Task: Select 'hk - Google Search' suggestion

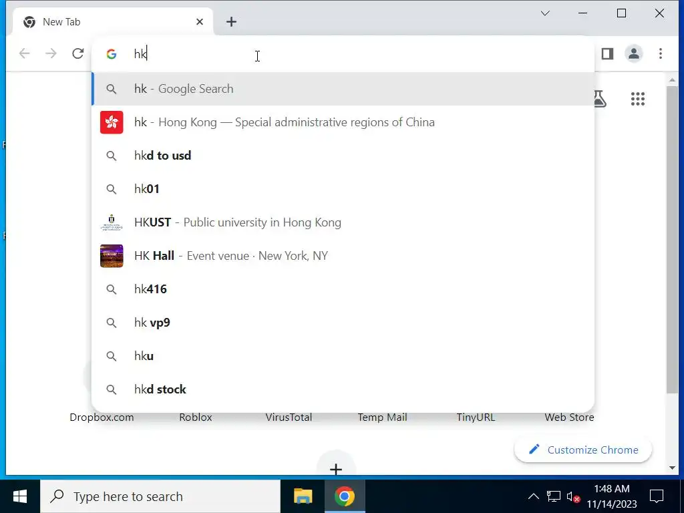Action: [343, 89]
